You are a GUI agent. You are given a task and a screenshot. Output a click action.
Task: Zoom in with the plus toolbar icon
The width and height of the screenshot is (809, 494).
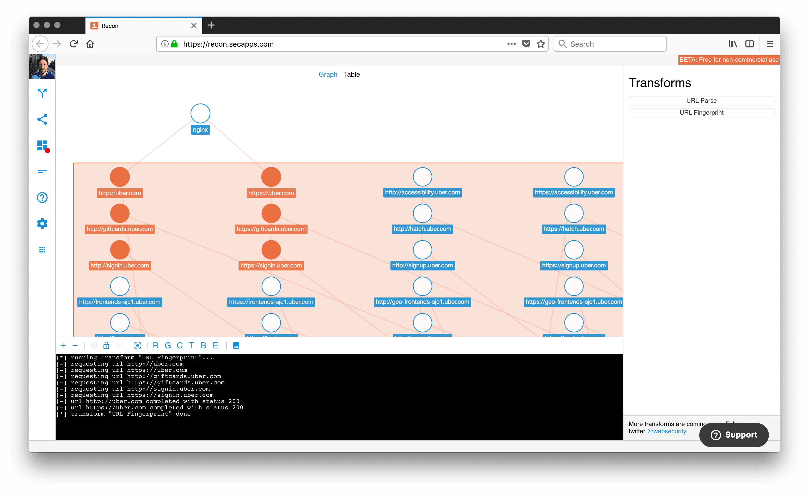pos(63,345)
